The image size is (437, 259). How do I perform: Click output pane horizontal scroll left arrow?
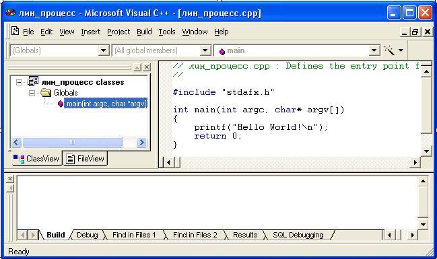389,235
